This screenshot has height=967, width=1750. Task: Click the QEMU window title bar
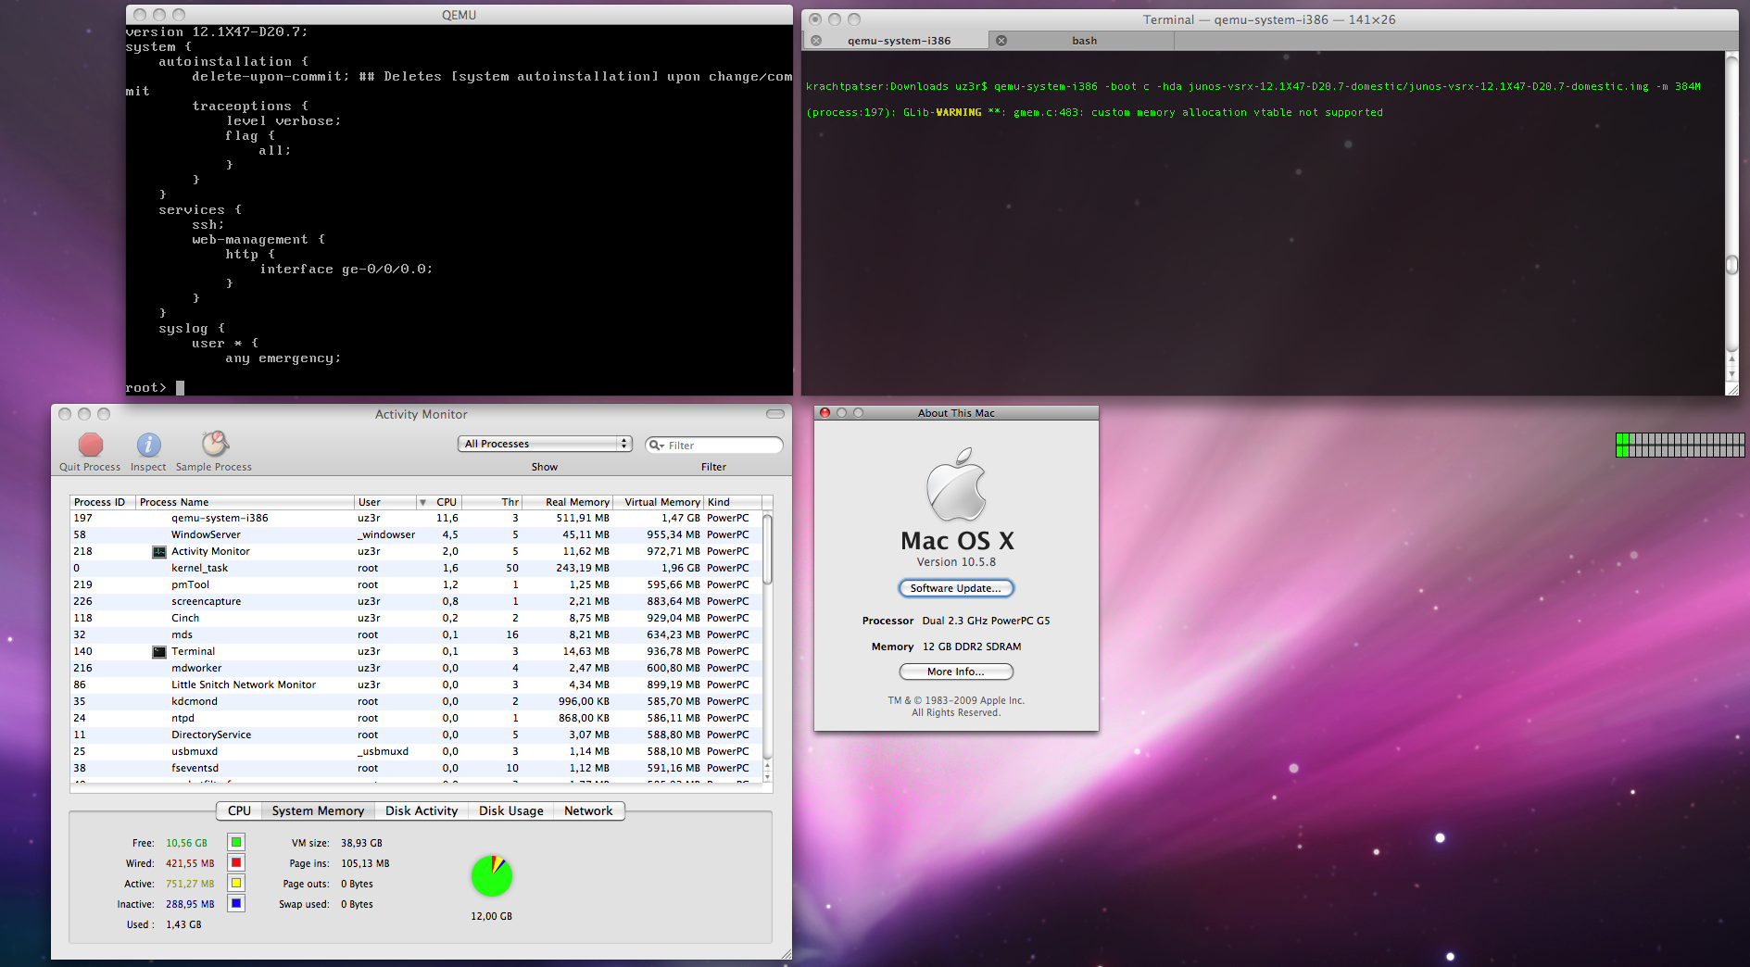(459, 15)
